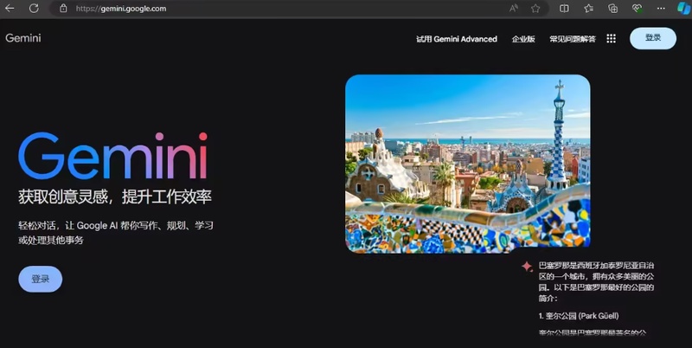Open the Favorites list icon
The height and width of the screenshot is (348, 692).
pyautogui.click(x=589, y=9)
